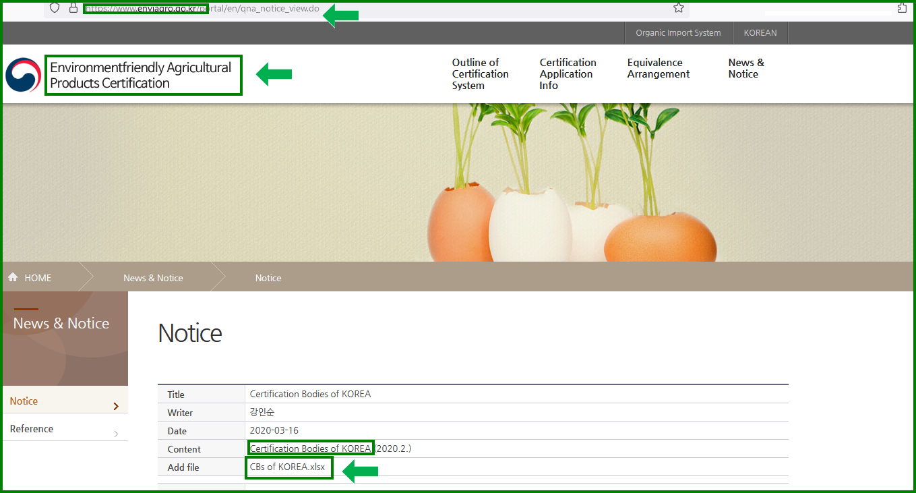Open the Outline of Certification System menu
The image size is (916, 493).
pos(480,74)
